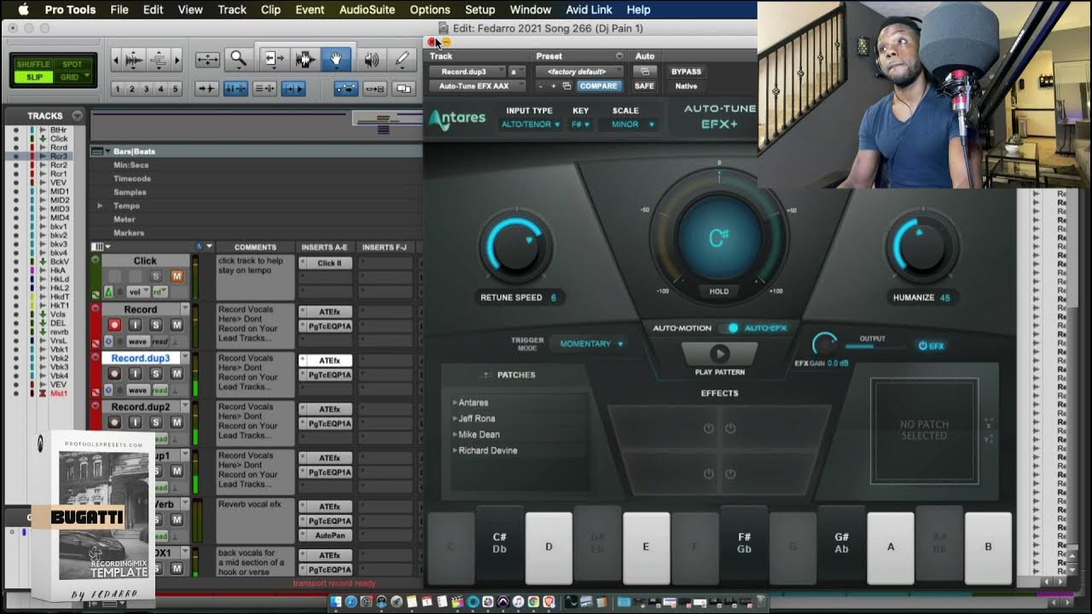Open the INPUT TYPE Alto/Tenor dropdown

pyautogui.click(x=530, y=125)
